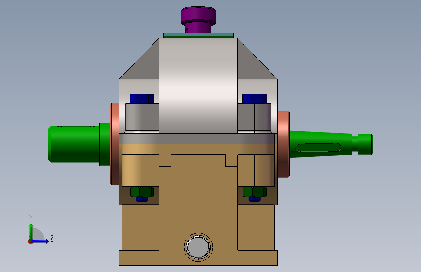Pick the left green cylindrical shaft

(79, 144)
